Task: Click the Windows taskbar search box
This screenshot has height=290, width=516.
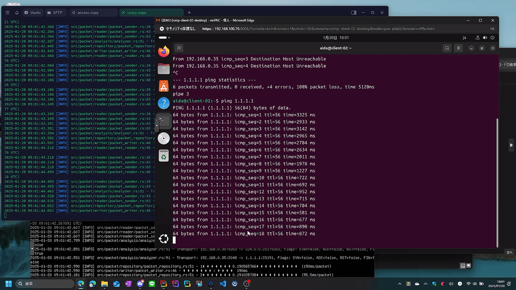Action: click(45, 284)
